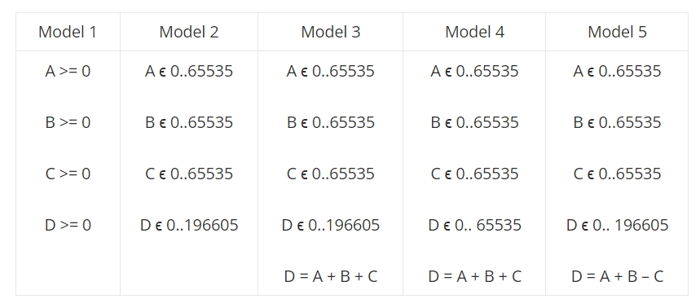The image size is (700, 308).
Task: Click the Model 1 column header
Action: click(68, 32)
